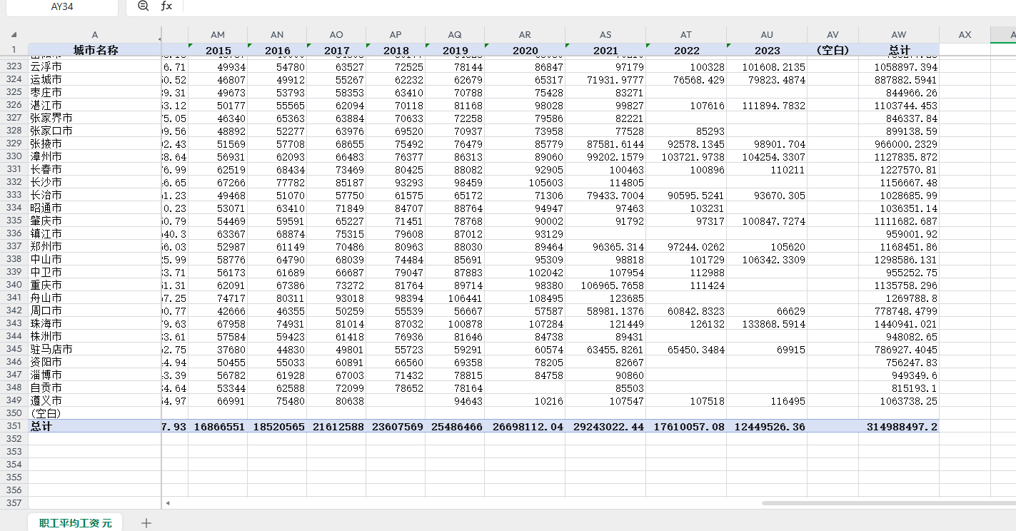Screen dimensions: 1016x531
Task: Select row 351 header
Action: click(x=14, y=426)
